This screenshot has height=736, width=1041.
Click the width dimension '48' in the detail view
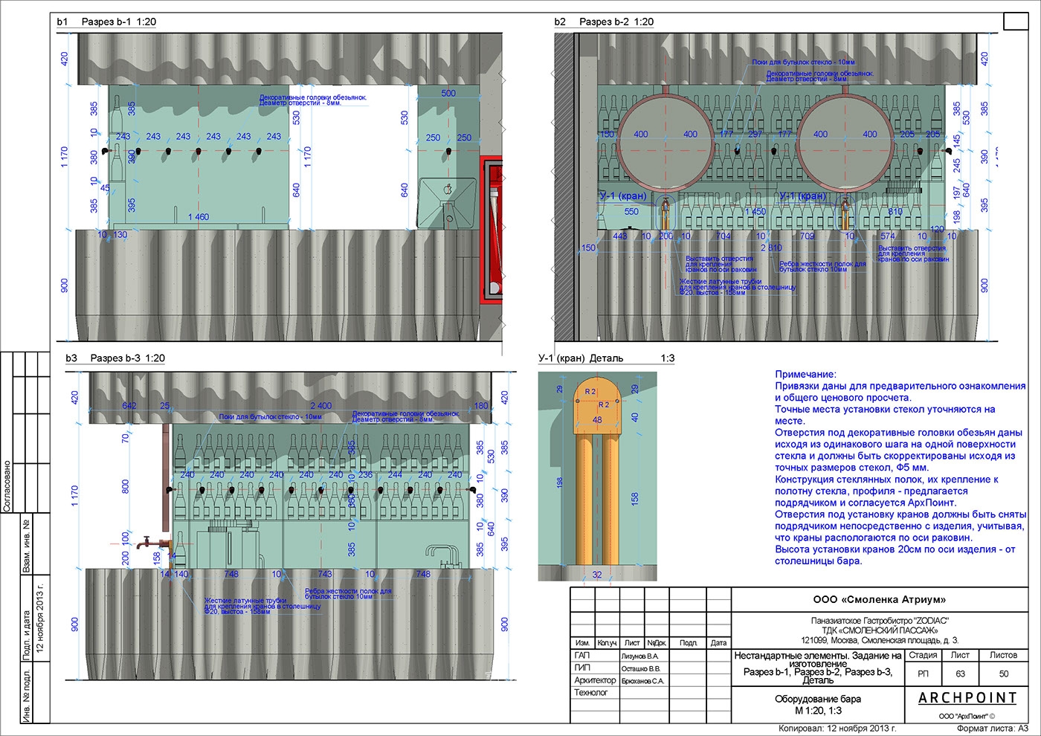point(597,419)
